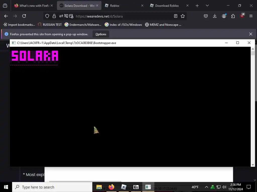Close the Bootstrapper.exe console window

(249, 43)
